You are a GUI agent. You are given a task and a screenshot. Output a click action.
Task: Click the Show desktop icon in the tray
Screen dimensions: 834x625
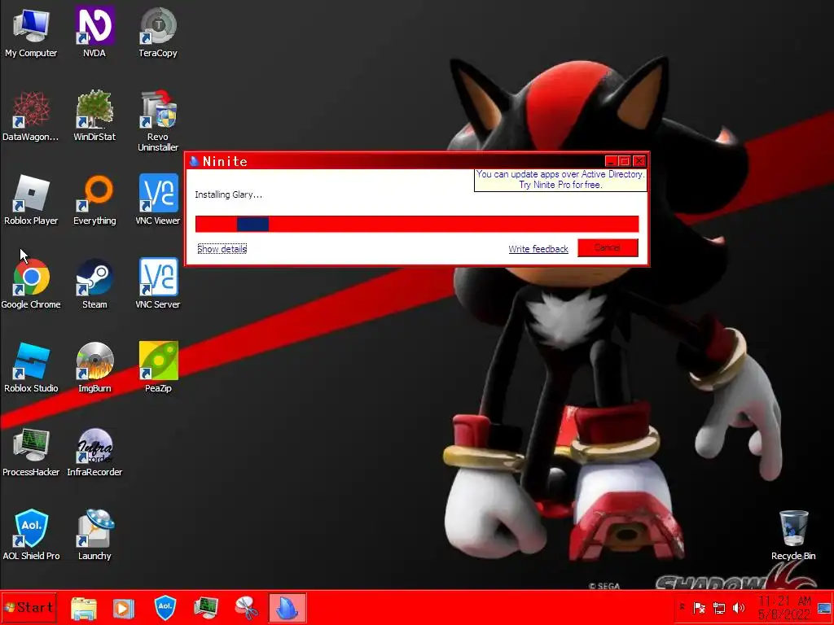click(824, 607)
